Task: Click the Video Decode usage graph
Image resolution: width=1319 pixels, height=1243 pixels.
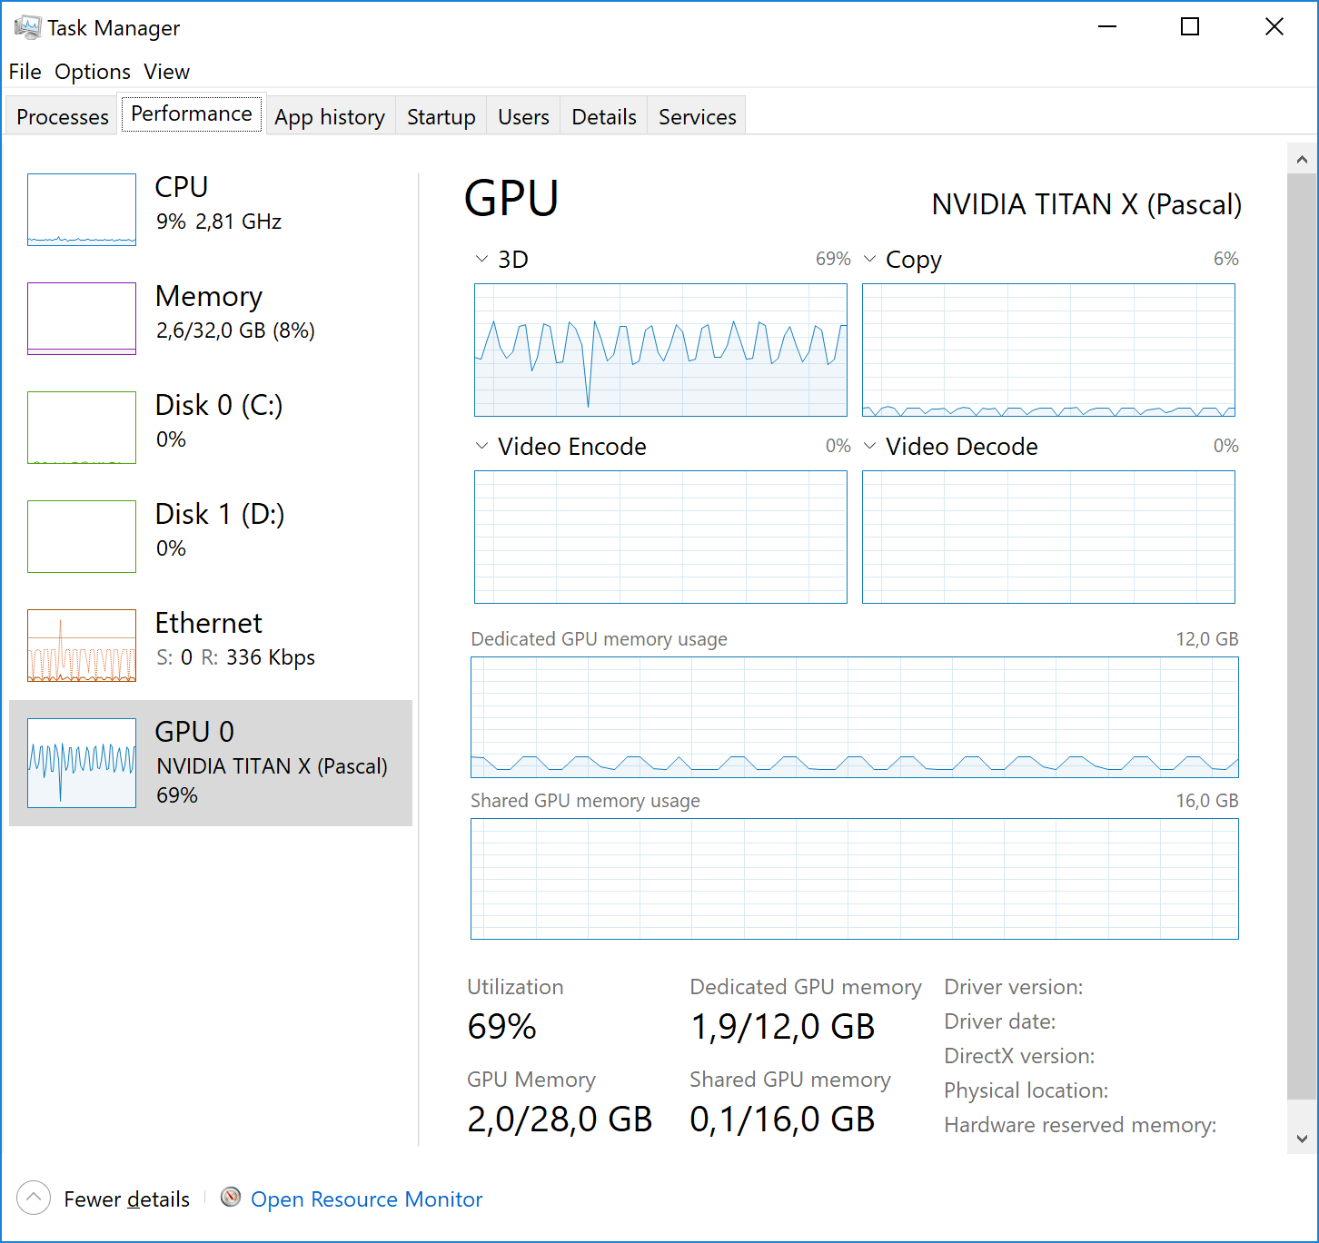Action: point(1048,537)
